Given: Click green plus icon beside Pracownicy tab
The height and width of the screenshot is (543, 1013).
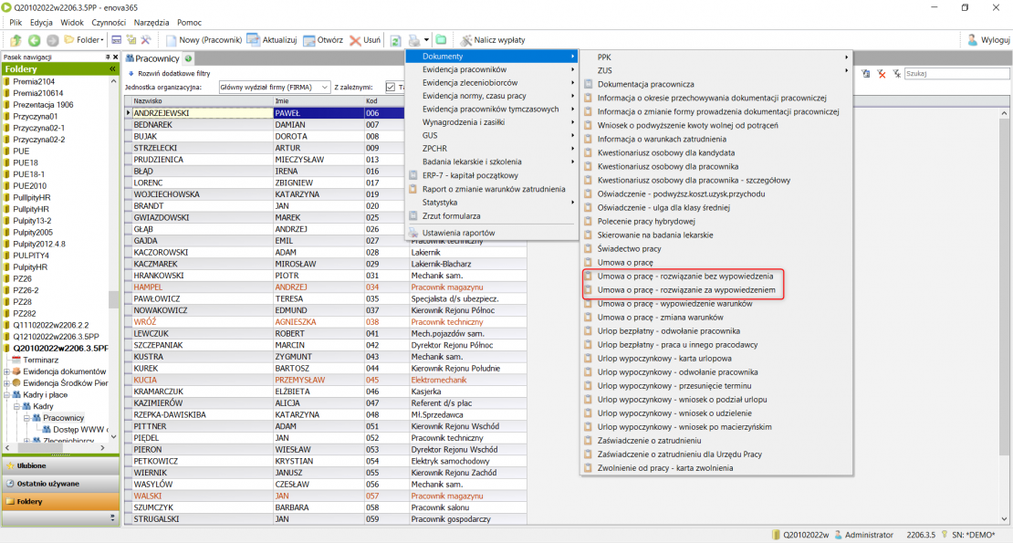Looking at the screenshot, I should click(x=189, y=58).
